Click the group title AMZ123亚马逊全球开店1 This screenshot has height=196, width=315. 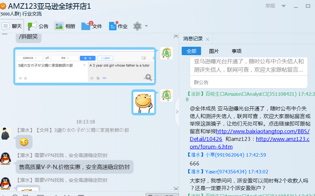click(x=49, y=6)
